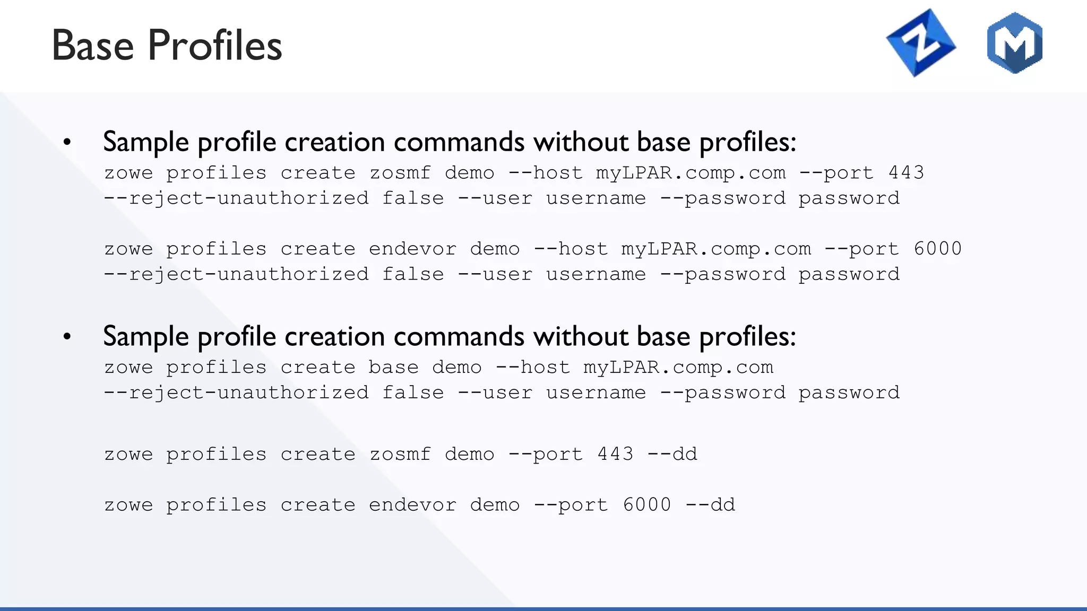Select the Base Profiles slide title
The width and height of the screenshot is (1087, 611).
point(167,46)
